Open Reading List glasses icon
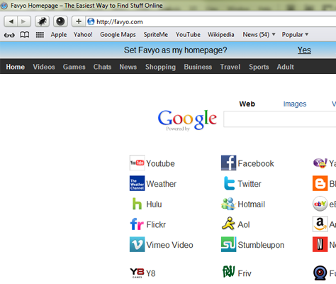 click(x=9, y=35)
